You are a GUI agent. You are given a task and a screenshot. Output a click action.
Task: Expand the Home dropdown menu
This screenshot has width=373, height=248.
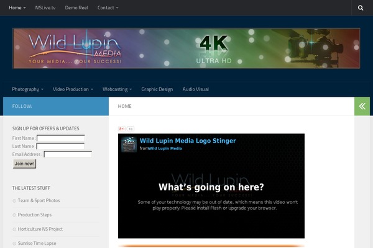17,8
